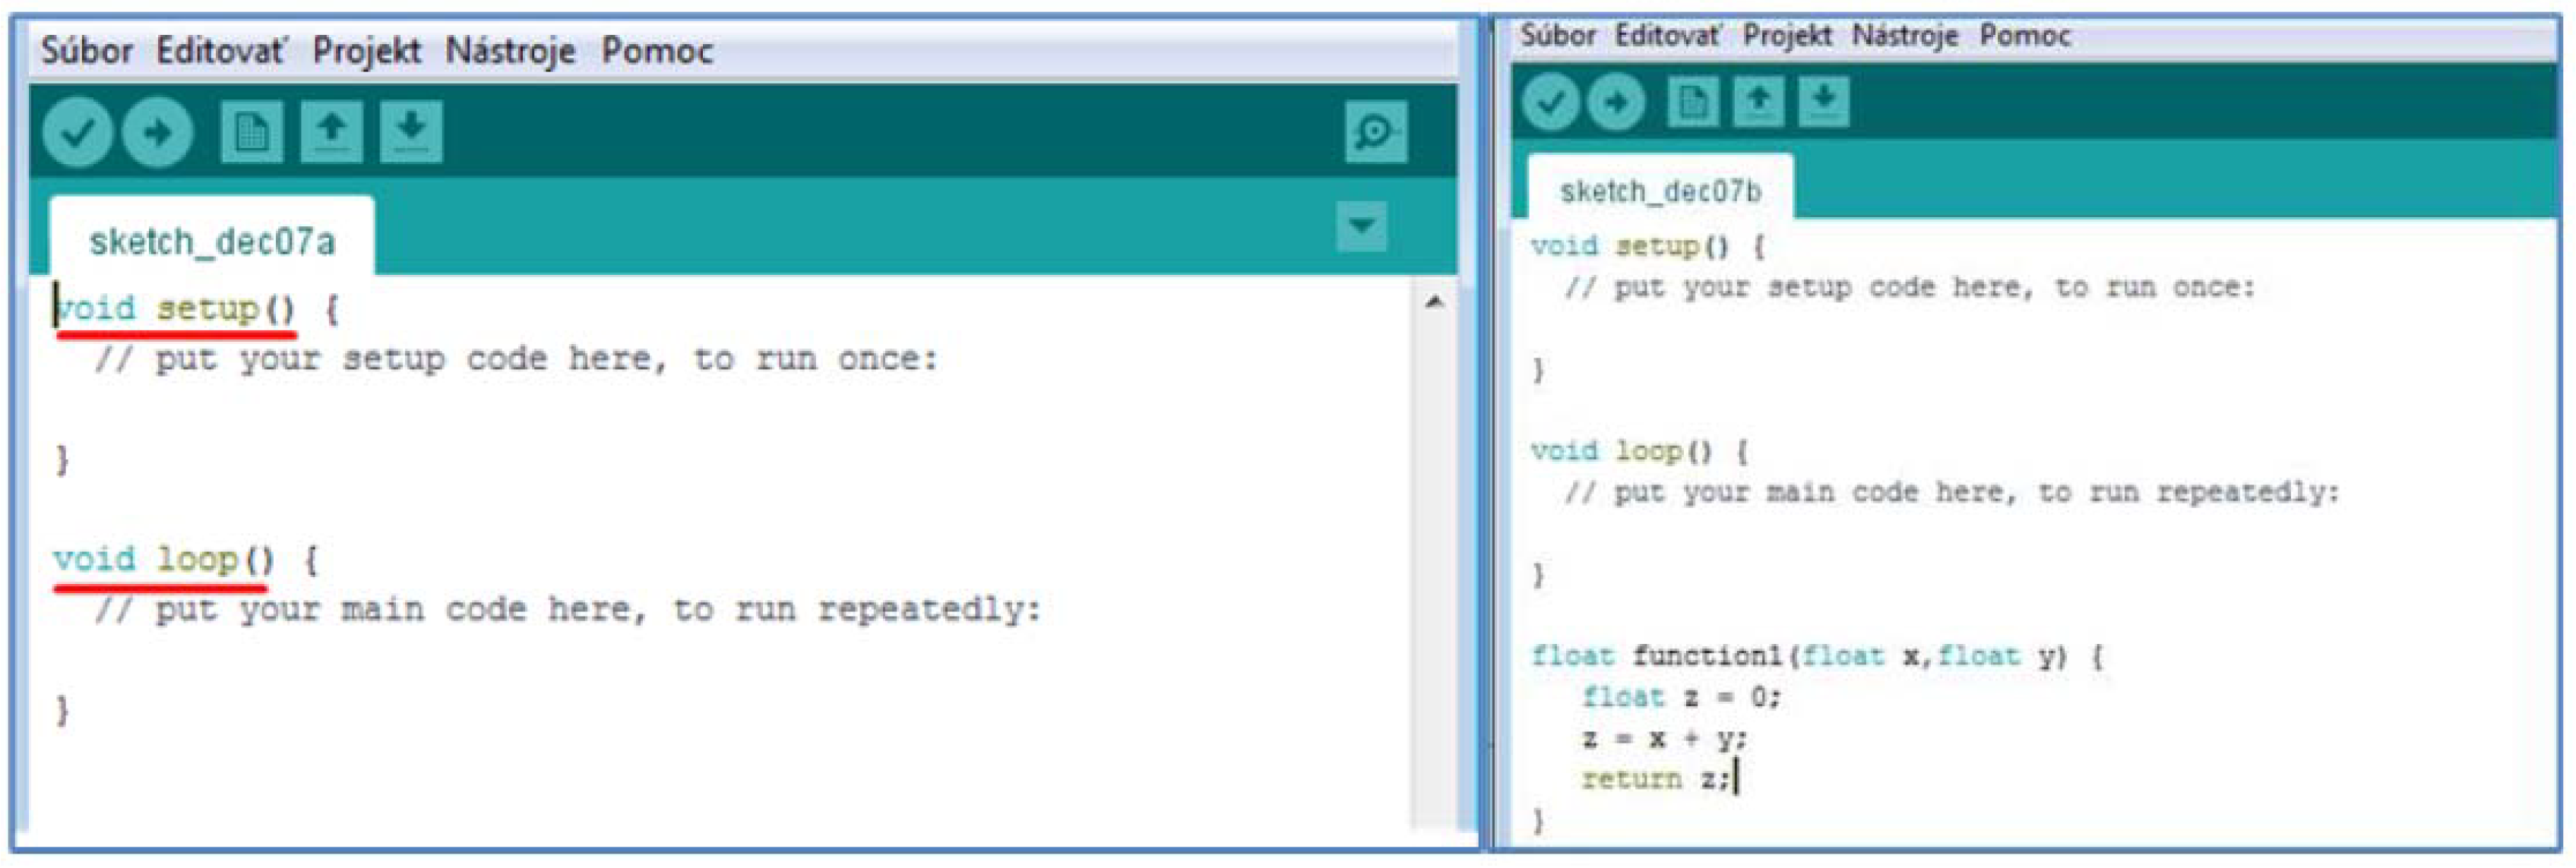Create new sketch in left window toolbar
This screenshot has height=868, width=2576.
point(251,132)
